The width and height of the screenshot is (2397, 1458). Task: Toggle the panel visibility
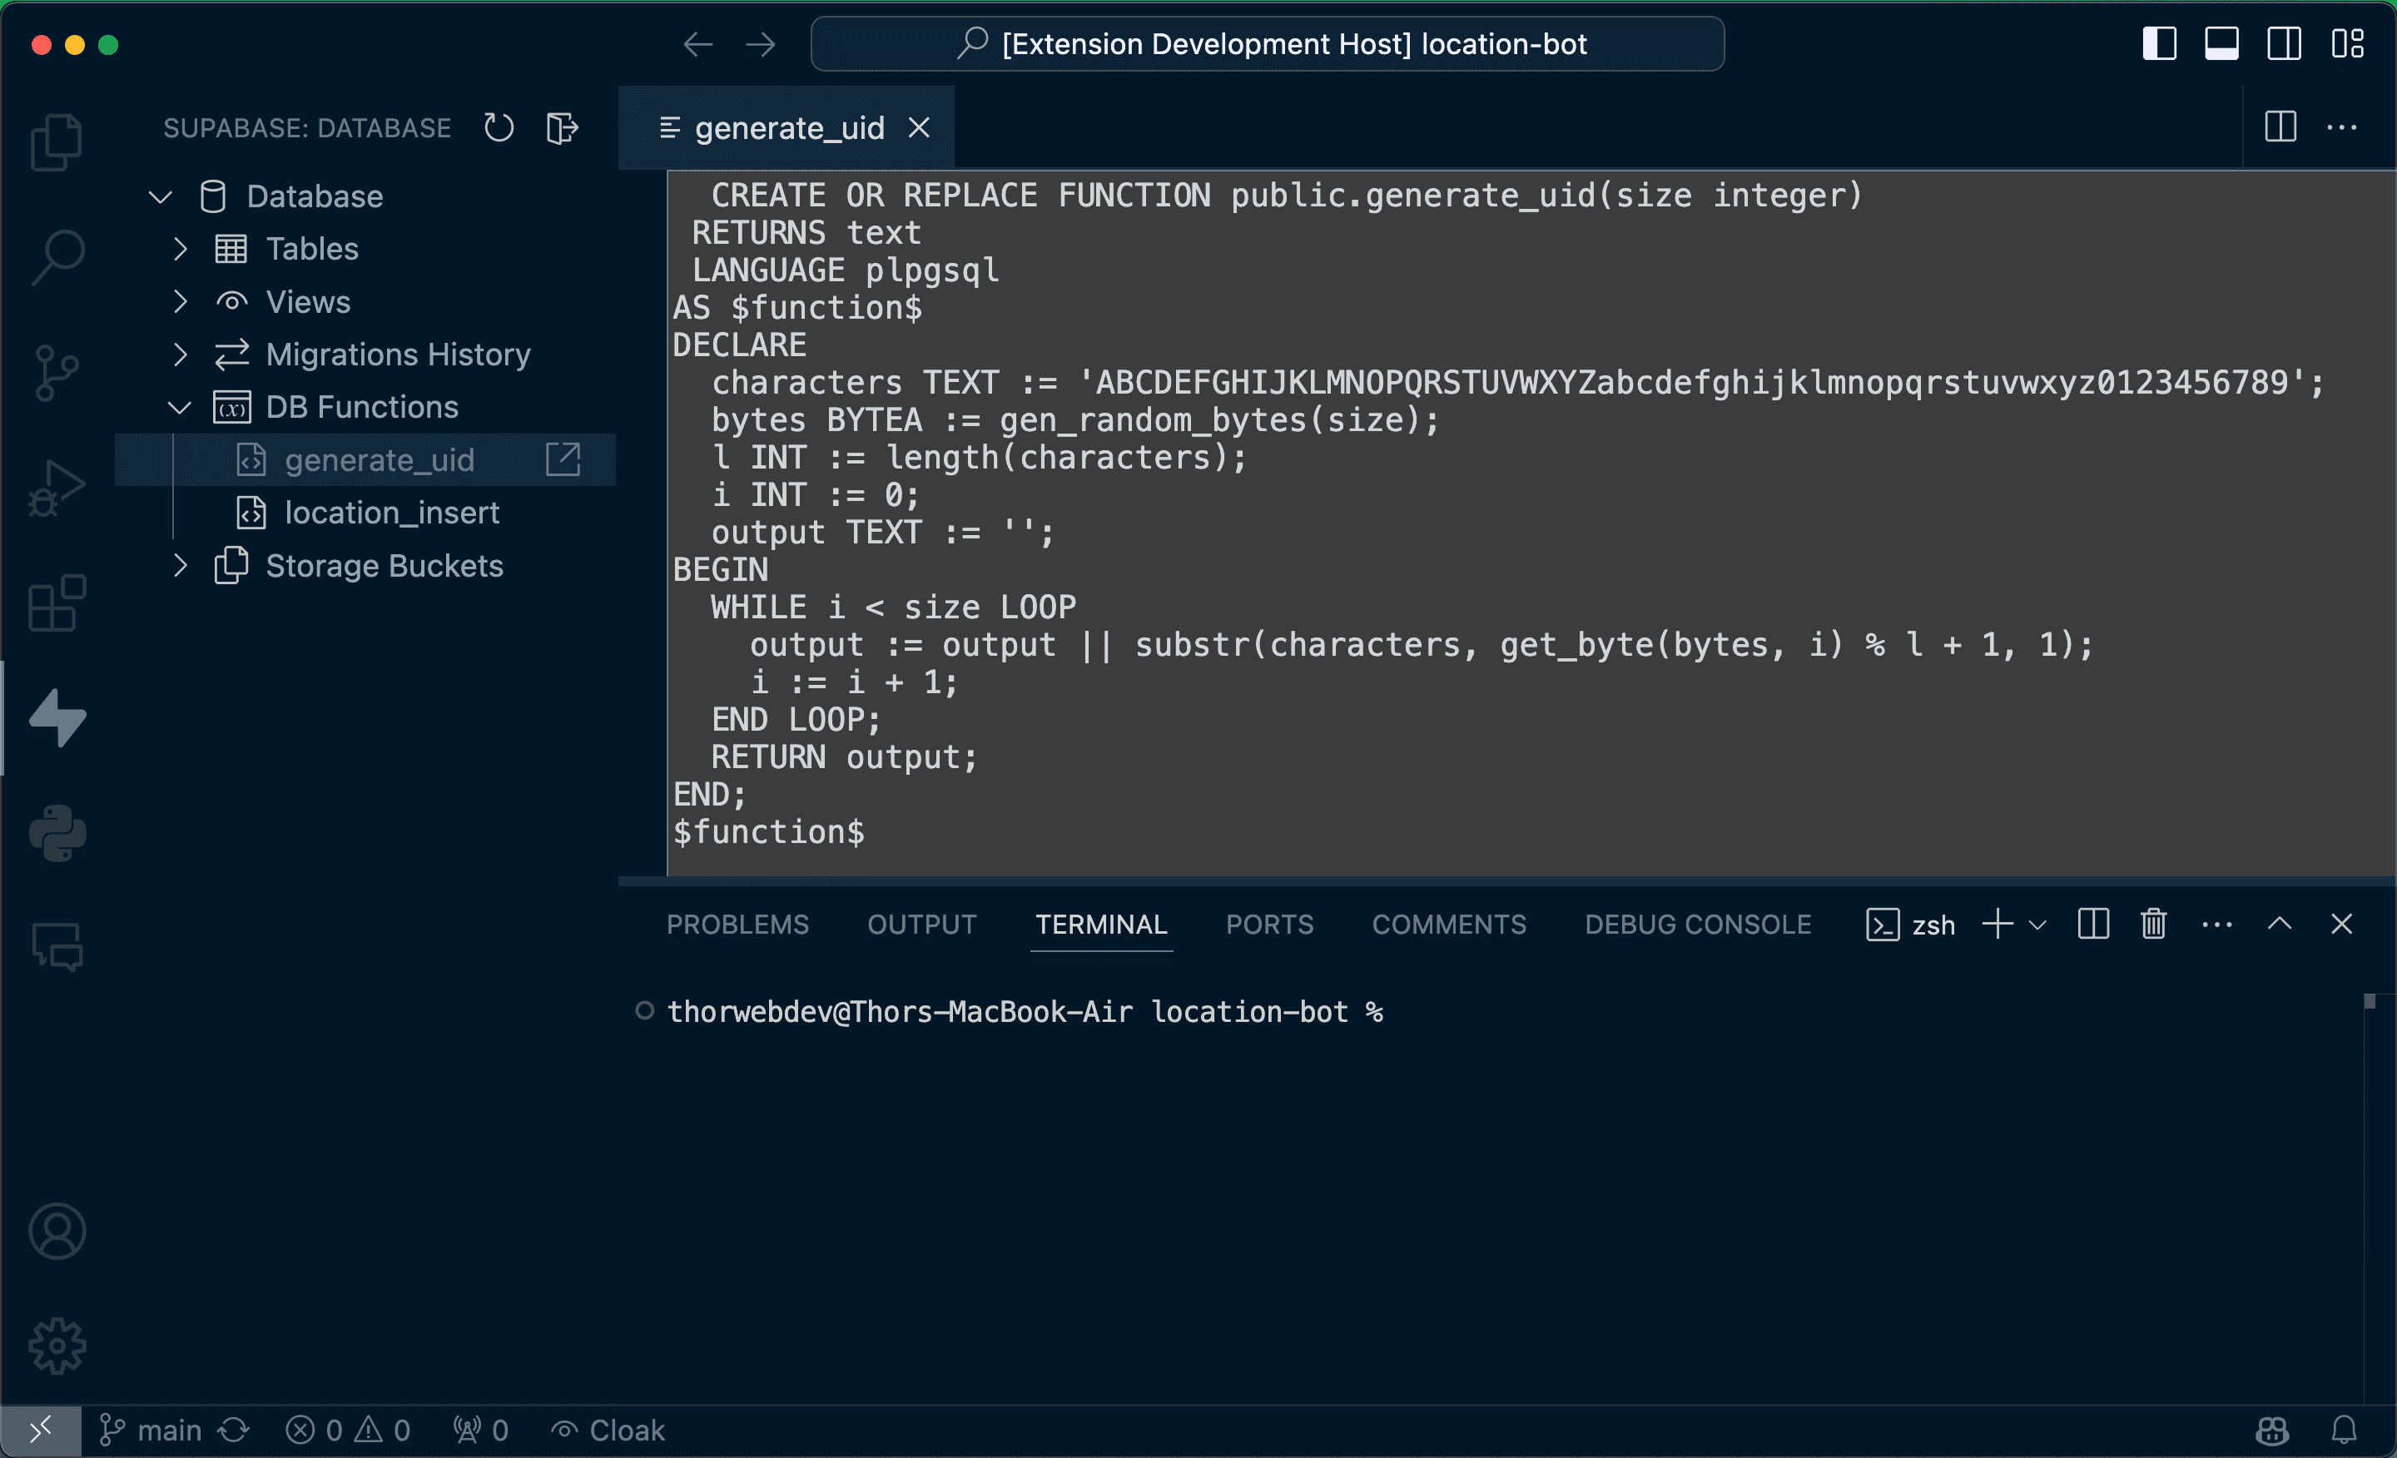(2222, 44)
